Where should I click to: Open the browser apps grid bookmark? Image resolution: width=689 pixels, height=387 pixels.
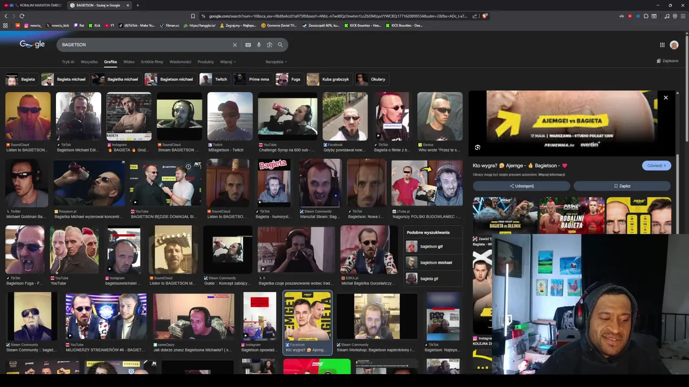(x=5, y=25)
